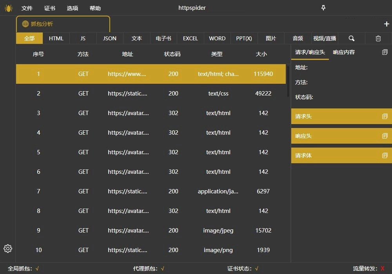Sort by 方法 column header
Viewport: 392px width, 274px height.
[x=83, y=54]
